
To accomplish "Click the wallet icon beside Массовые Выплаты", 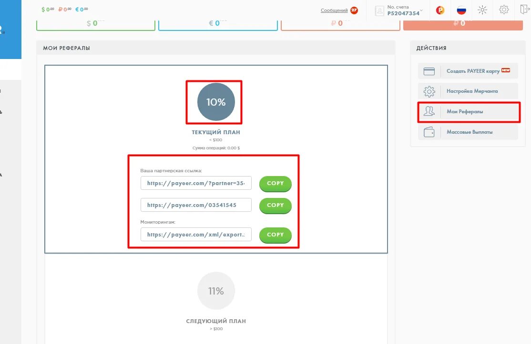I will [x=429, y=132].
